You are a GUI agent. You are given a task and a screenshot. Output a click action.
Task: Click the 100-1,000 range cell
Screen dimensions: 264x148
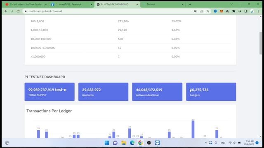pyautogui.click(x=37, y=21)
